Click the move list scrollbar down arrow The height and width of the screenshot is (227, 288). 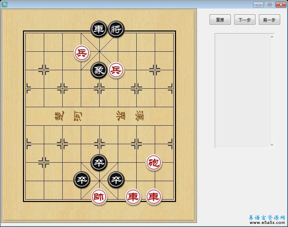272,145
